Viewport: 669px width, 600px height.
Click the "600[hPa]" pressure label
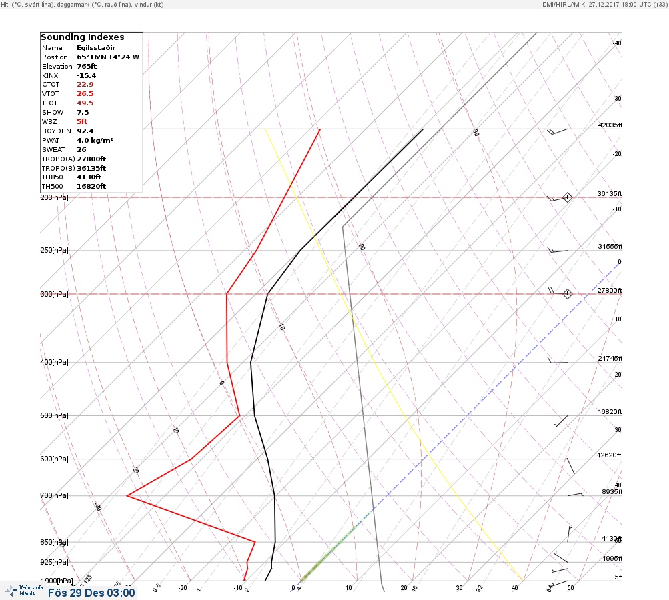pos(54,459)
